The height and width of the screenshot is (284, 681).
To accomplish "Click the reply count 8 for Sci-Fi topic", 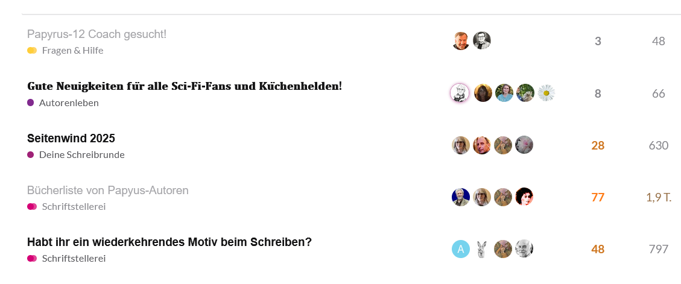I will 598,93.
